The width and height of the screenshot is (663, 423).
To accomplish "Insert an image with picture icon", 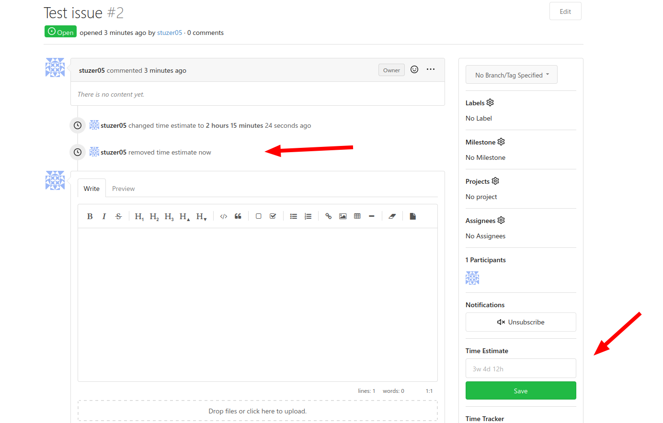I will 343,216.
